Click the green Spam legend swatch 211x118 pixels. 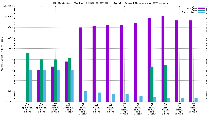pos(201,10)
